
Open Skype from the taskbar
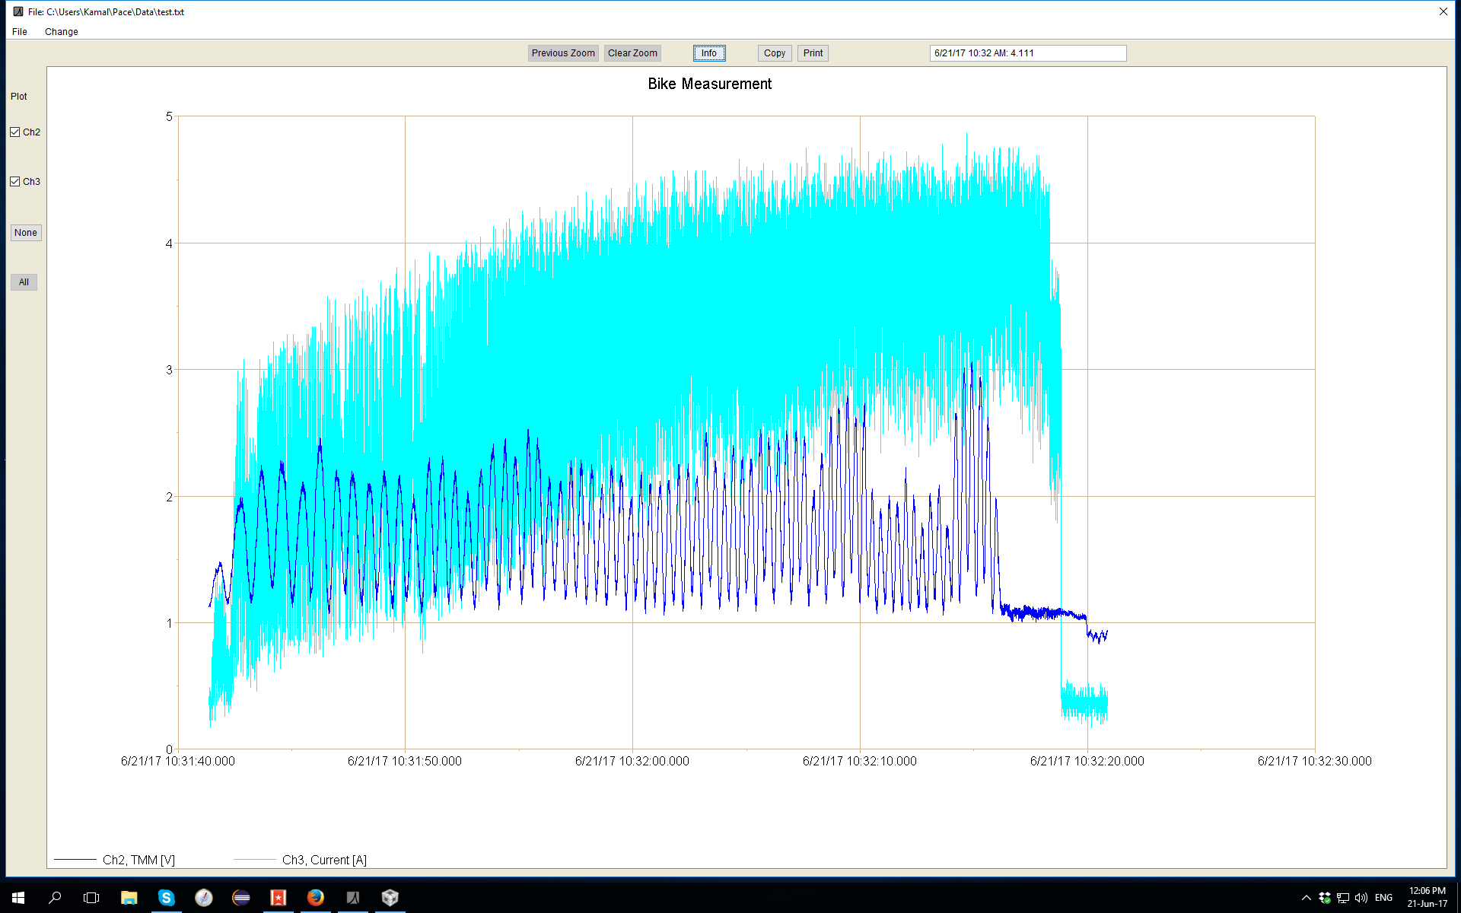pos(166,898)
